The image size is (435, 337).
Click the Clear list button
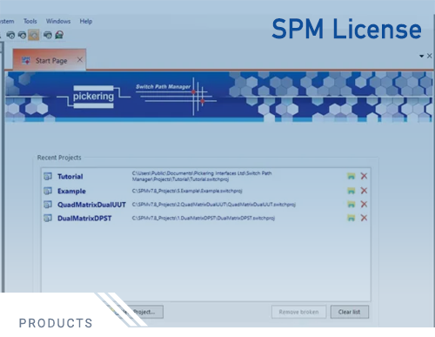pyautogui.click(x=350, y=312)
